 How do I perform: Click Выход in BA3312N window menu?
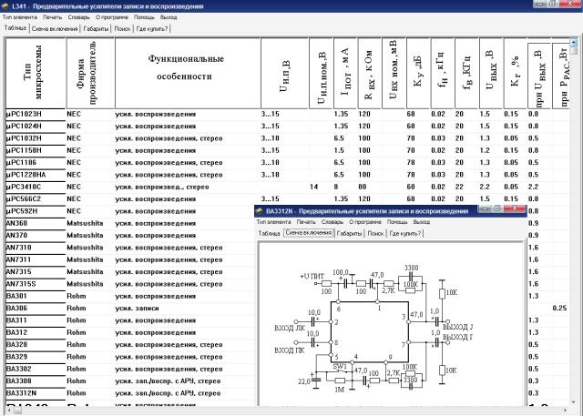[x=422, y=222]
